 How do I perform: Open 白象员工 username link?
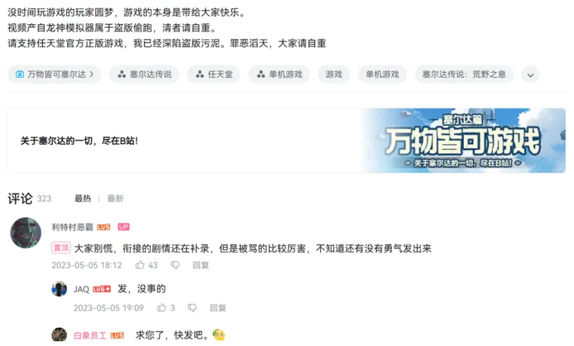[90, 335]
